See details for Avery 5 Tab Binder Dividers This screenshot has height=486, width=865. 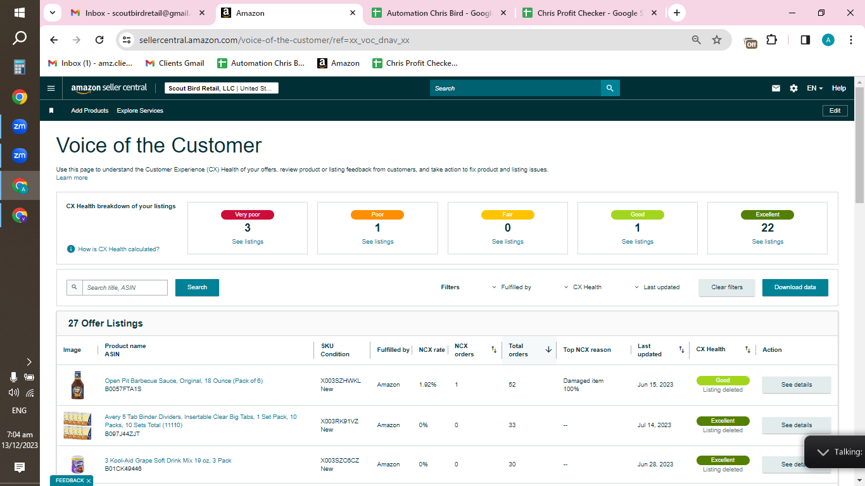(x=796, y=425)
